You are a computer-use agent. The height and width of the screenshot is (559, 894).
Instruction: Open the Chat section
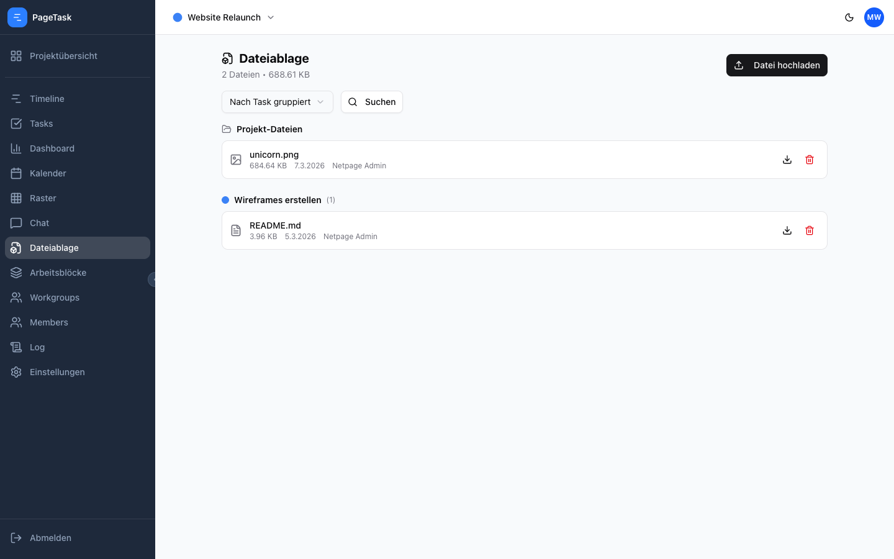[39, 223]
